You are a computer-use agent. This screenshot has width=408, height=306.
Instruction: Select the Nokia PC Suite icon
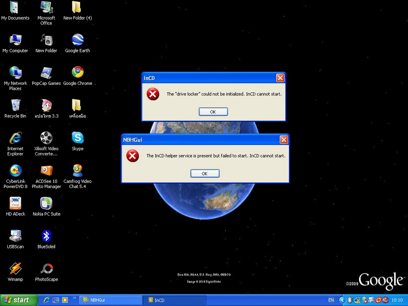(x=46, y=207)
